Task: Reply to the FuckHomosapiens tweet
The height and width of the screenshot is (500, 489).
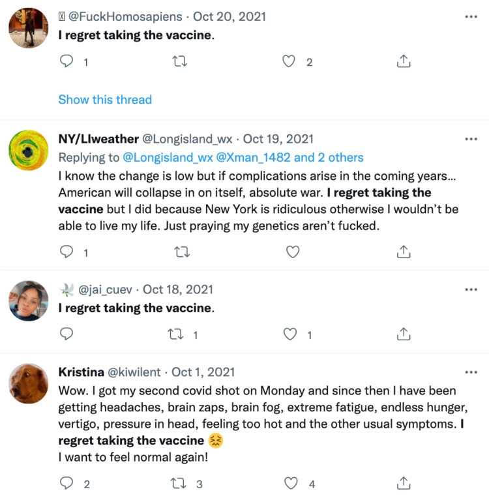Action: point(67,62)
